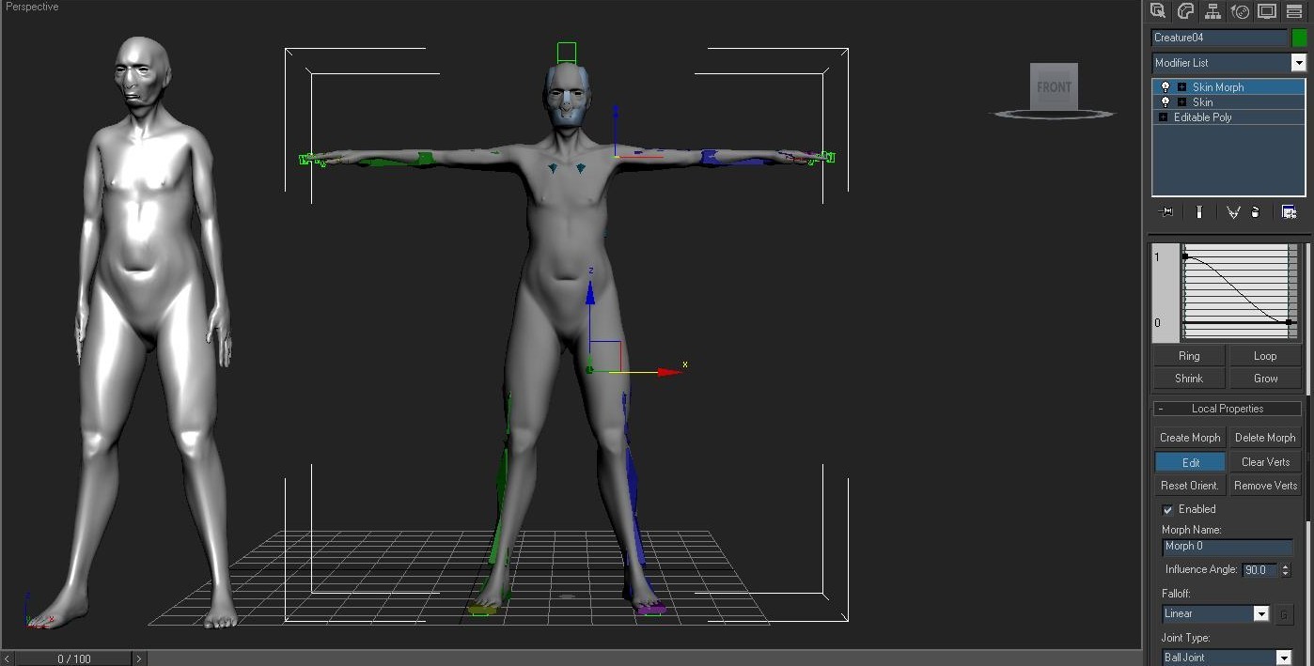
Task: Open the Hierarchy panel tab
Action: 1212,11
